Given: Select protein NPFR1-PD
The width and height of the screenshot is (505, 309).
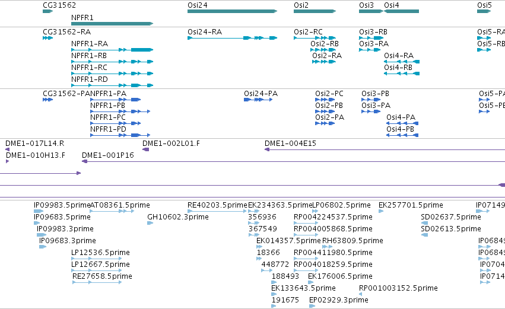Looking at the screenshot, I should [108, 129].
